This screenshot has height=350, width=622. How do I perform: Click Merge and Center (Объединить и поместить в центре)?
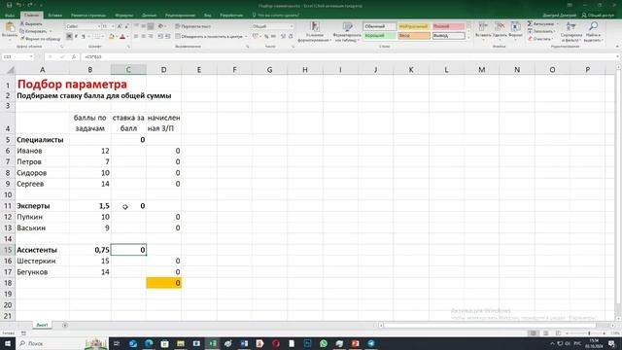coord(210,37)
